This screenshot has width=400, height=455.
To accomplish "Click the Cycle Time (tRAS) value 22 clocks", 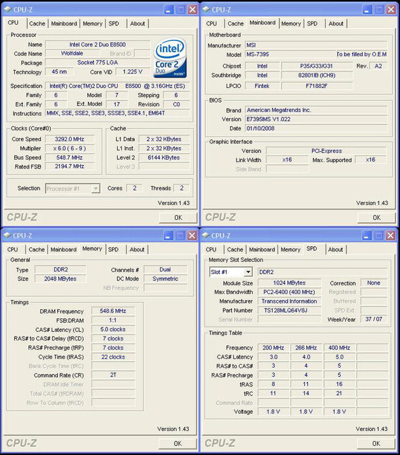I will [x=113, y=357].
